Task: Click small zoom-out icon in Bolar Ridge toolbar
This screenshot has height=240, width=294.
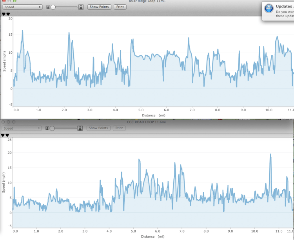Action: [x=48, y=7]
